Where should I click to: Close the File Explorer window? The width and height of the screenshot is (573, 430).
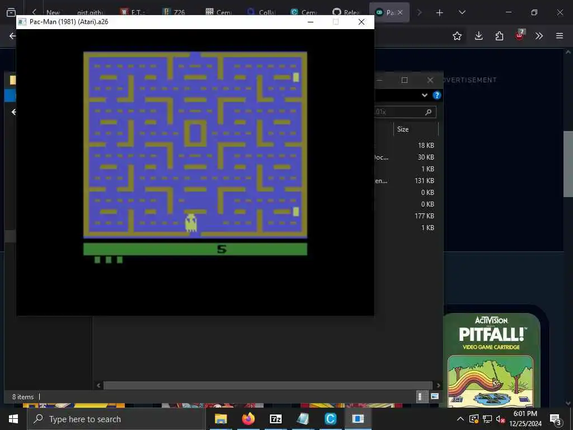click(x=430, y=80)
